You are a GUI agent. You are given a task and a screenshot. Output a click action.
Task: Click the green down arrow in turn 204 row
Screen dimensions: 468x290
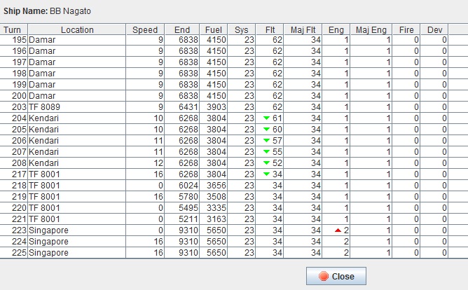click(266, 118)
